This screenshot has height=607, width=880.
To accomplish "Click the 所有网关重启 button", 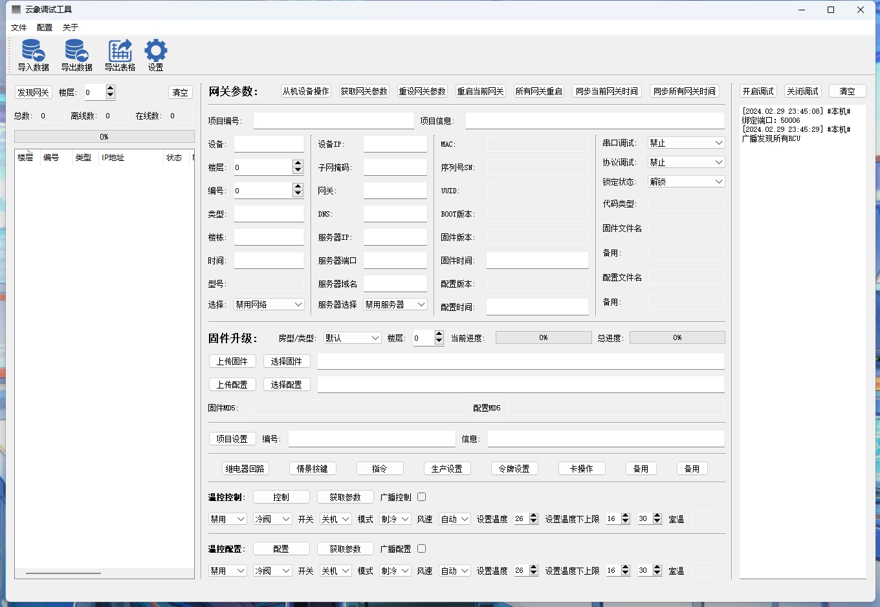I will 538,91.
